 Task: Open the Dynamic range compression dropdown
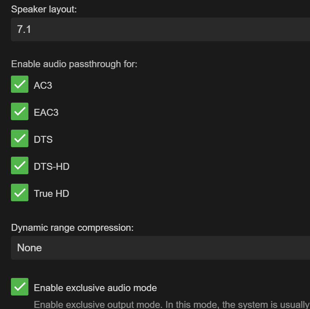click(160, 248)
